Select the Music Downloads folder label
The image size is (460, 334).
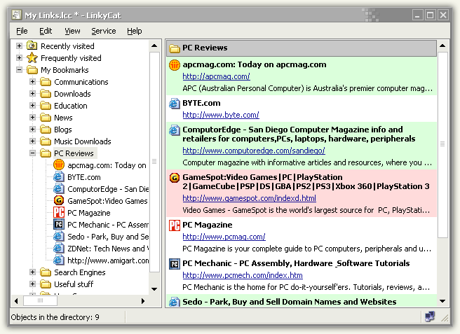pos(83,141)
